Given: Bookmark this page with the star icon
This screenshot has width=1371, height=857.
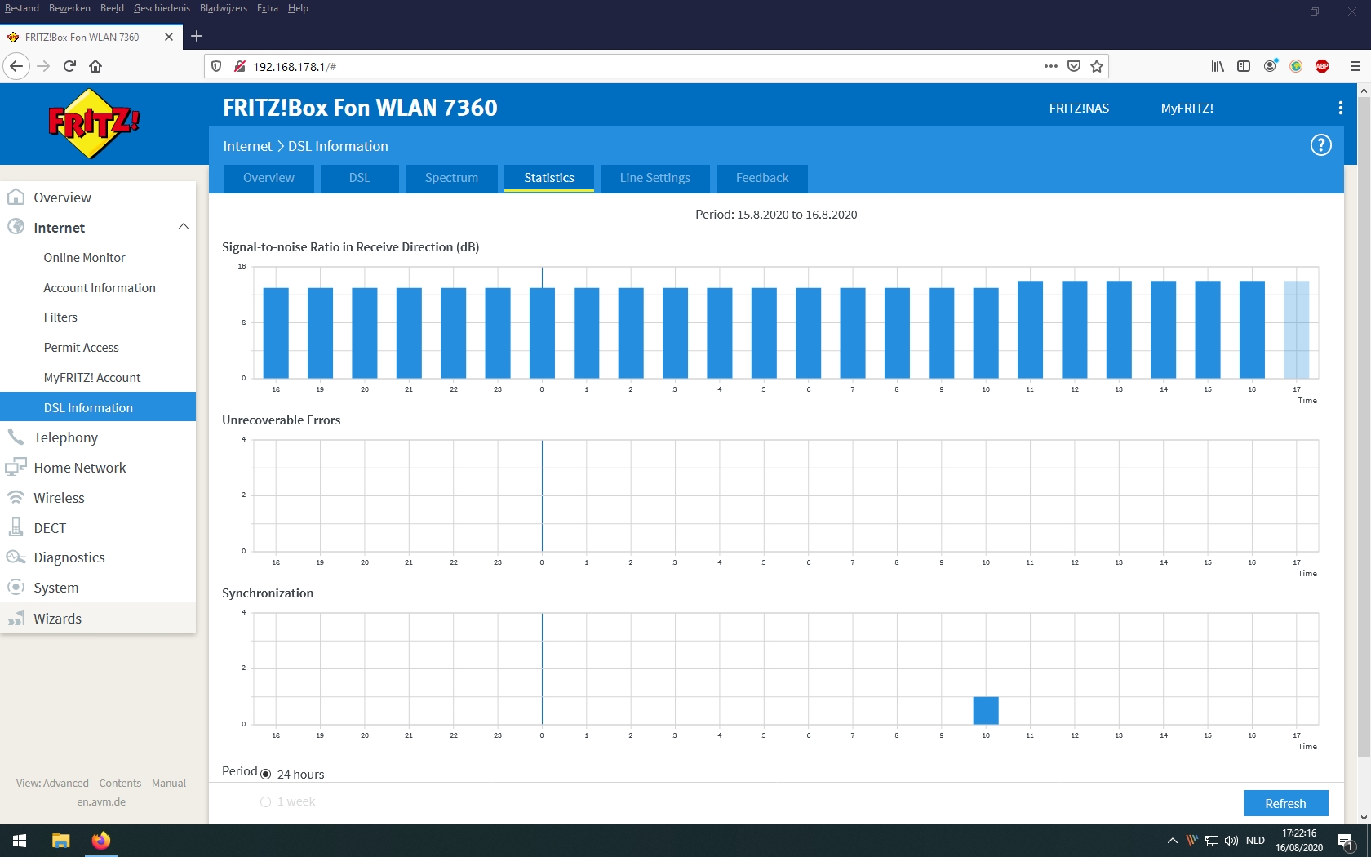Looking at the screenshot, I should [1097, 66].
